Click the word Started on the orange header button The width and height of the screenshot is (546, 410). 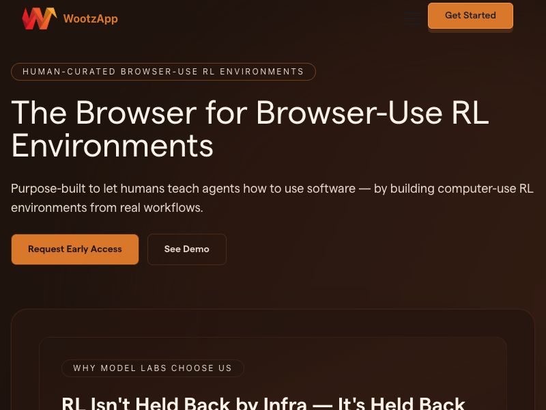480,15
